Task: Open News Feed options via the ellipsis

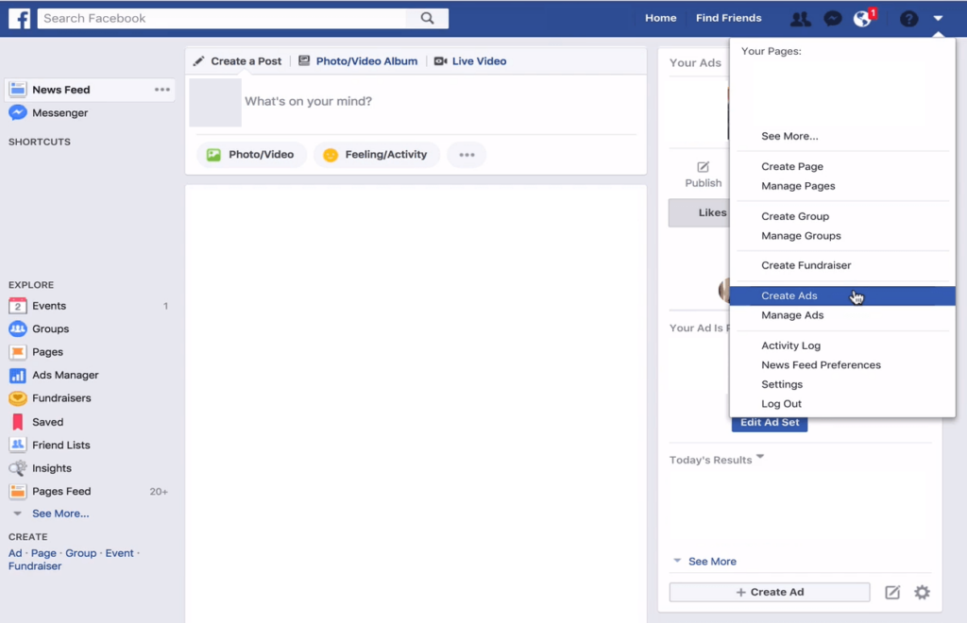Action: click(161, 89)
